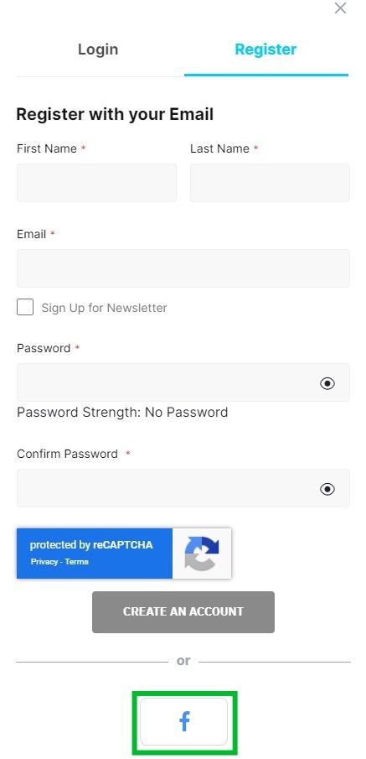Click the reCAPTCHA logo icon
This screenshot has height=759, width=366.
(202, 554)
